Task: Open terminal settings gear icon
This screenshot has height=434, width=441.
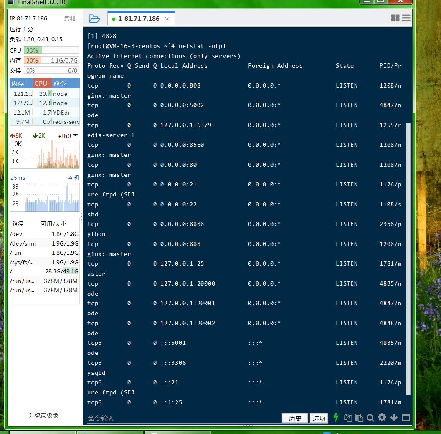Action: [x=382, y=418]
